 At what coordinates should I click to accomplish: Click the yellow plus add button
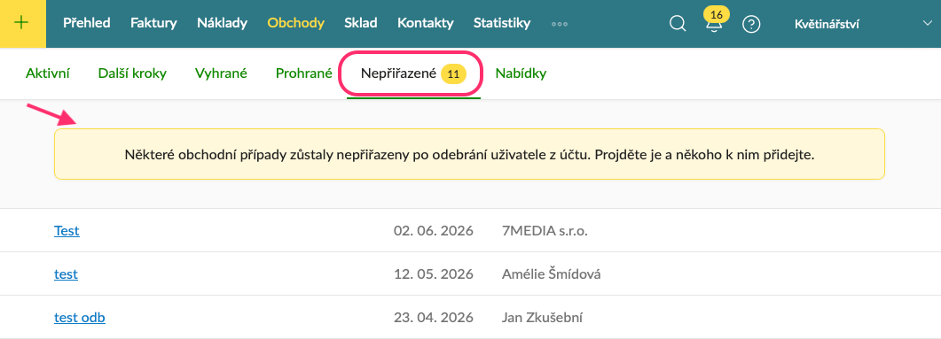pyautogui.click(x=23, y=23)
